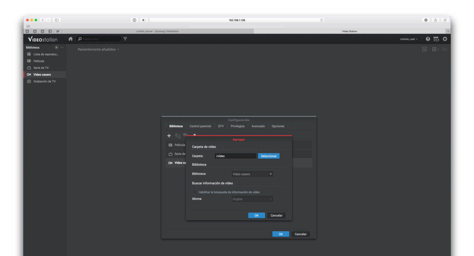
Task: Open the Avanzado tab
Action: click(x=258, y=126)
